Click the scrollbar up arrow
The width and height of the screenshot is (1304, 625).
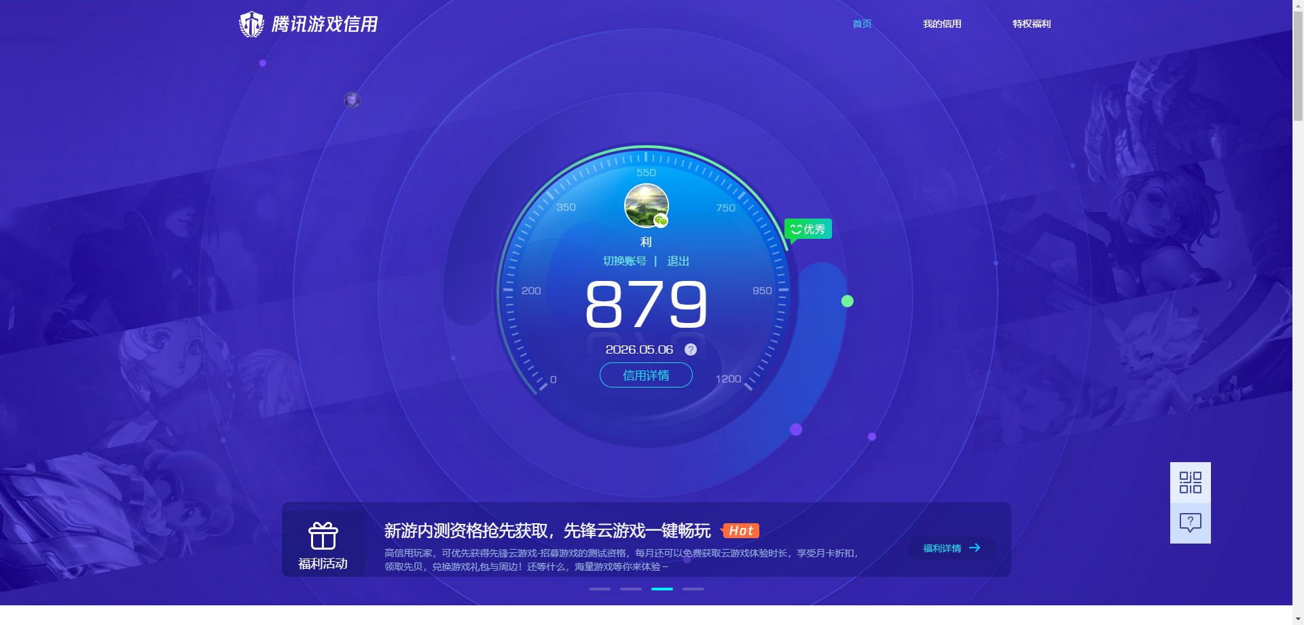pos(1298,5)
